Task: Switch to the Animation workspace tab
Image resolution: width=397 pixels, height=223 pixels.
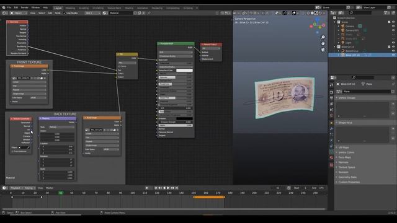Action: pos(142,8)
